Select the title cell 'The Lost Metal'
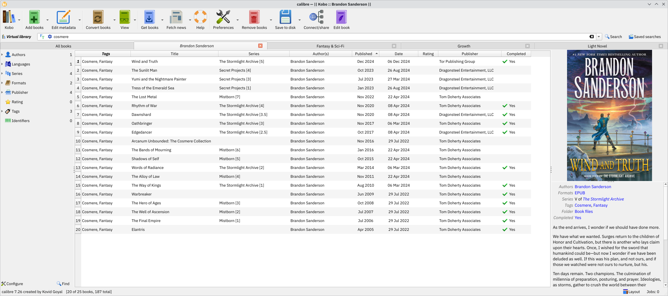Image resolution: width=668 pixels, height=296 pixels. click(174, 97)
